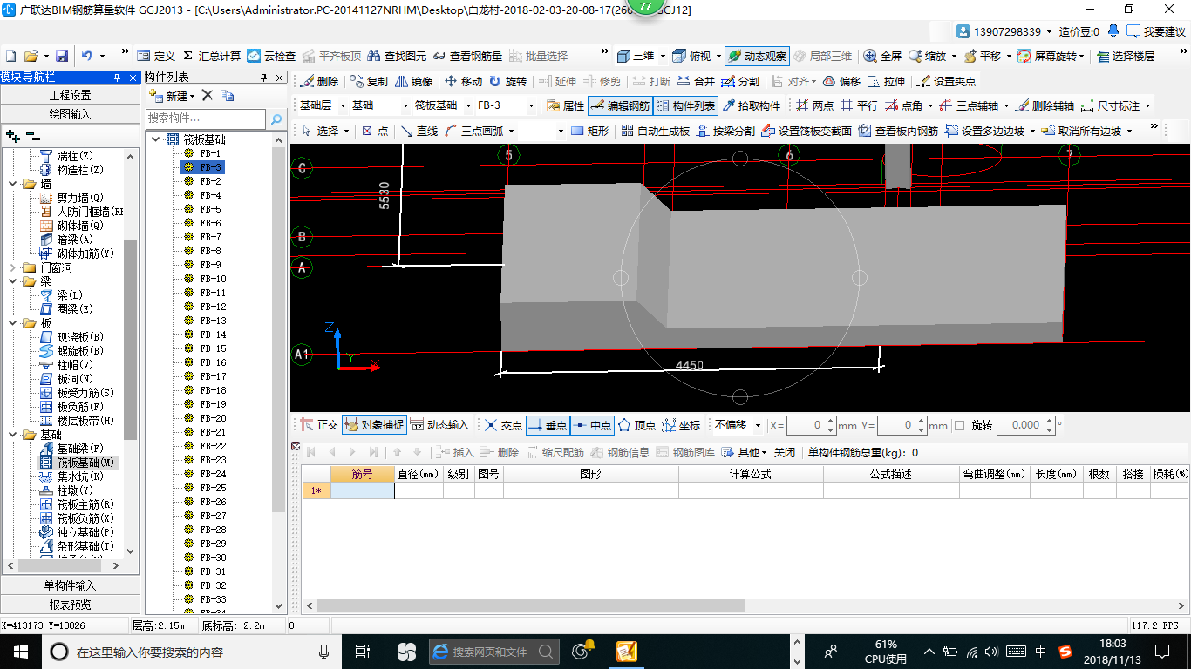Screen dimensions: 1191x669
Task: Toggle 正交 orthogonal mode
Action: (319, 425)
